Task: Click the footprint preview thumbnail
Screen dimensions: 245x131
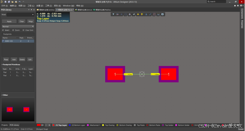Action: (18, 109)
